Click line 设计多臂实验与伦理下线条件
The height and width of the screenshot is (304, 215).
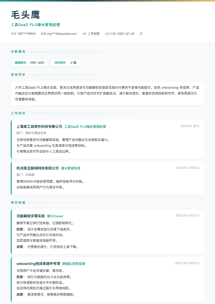(x=50, y=229)
